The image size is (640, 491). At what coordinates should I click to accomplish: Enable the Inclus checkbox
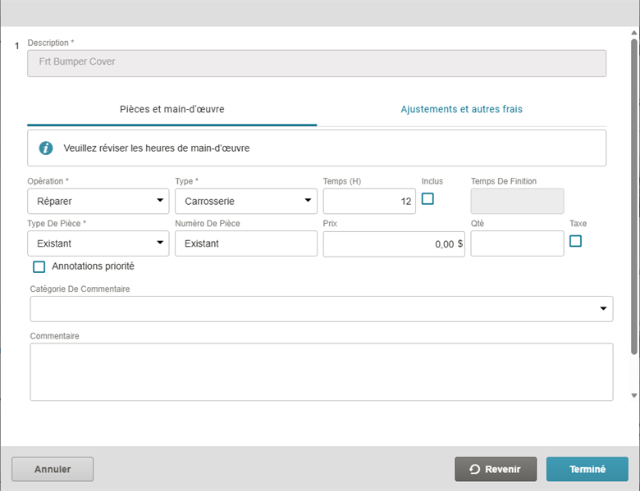pyautogui.click(x=427, y=198)
